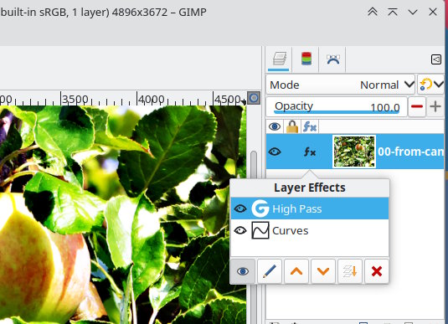
Task: Select the Curves effect row
Action: point(310,230)
